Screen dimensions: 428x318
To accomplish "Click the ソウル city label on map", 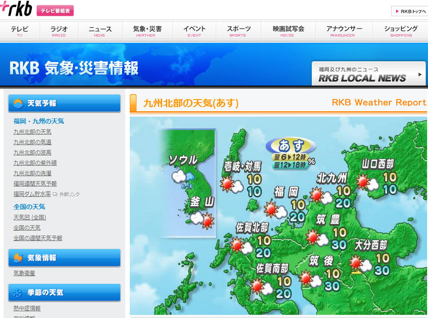I will point(183,160).
